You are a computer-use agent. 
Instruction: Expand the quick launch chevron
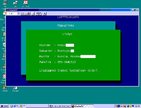click(x=24, y=106)
